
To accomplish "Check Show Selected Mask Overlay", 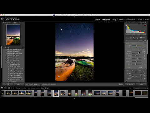I will [x=41, y=84].
